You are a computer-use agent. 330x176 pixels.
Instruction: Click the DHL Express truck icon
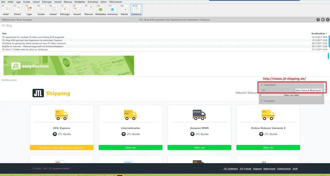point(62,115)
